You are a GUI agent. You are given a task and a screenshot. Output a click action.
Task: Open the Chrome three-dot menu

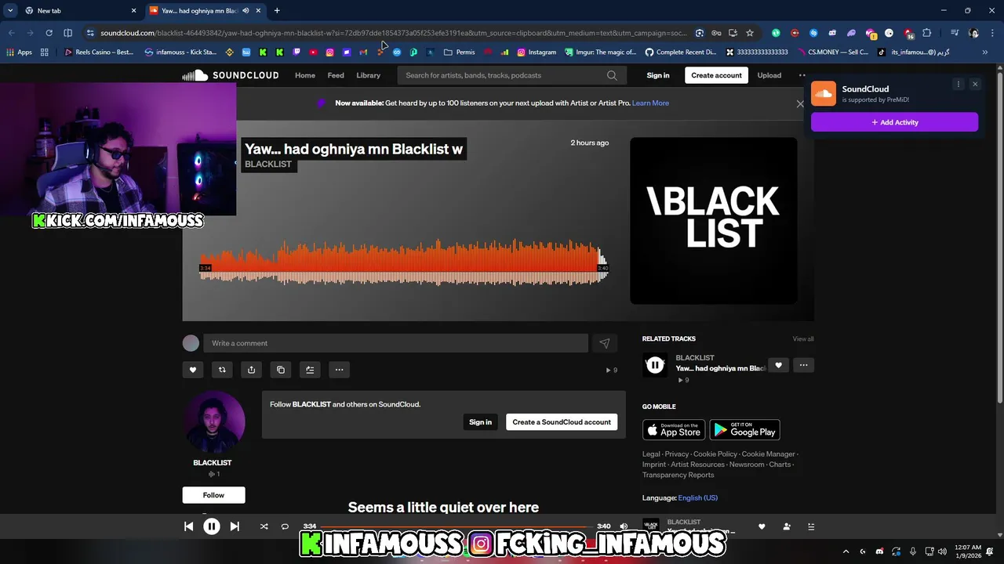tap(991, 33)
